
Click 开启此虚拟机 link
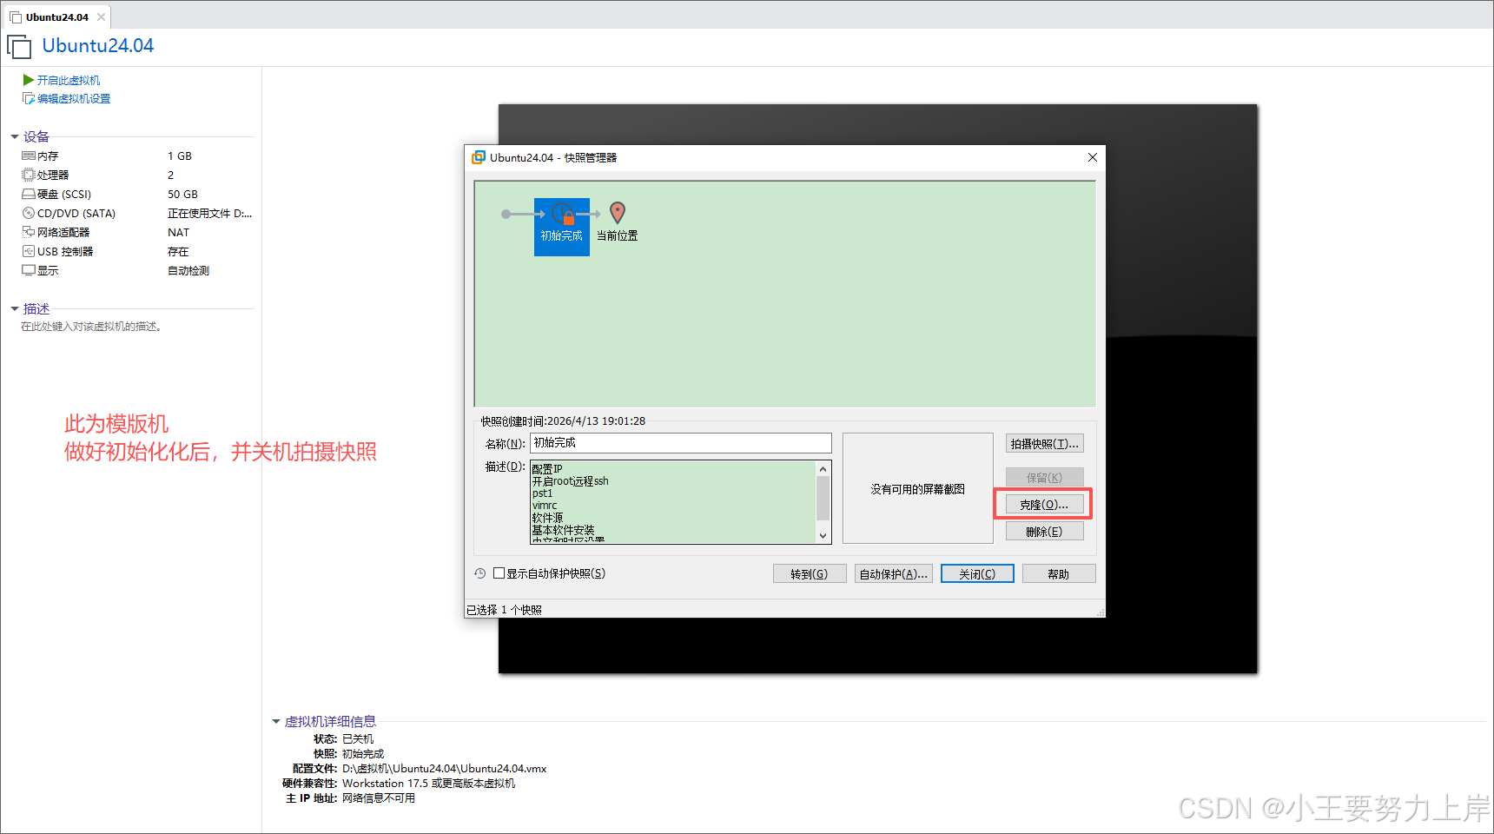click(69, 81)
